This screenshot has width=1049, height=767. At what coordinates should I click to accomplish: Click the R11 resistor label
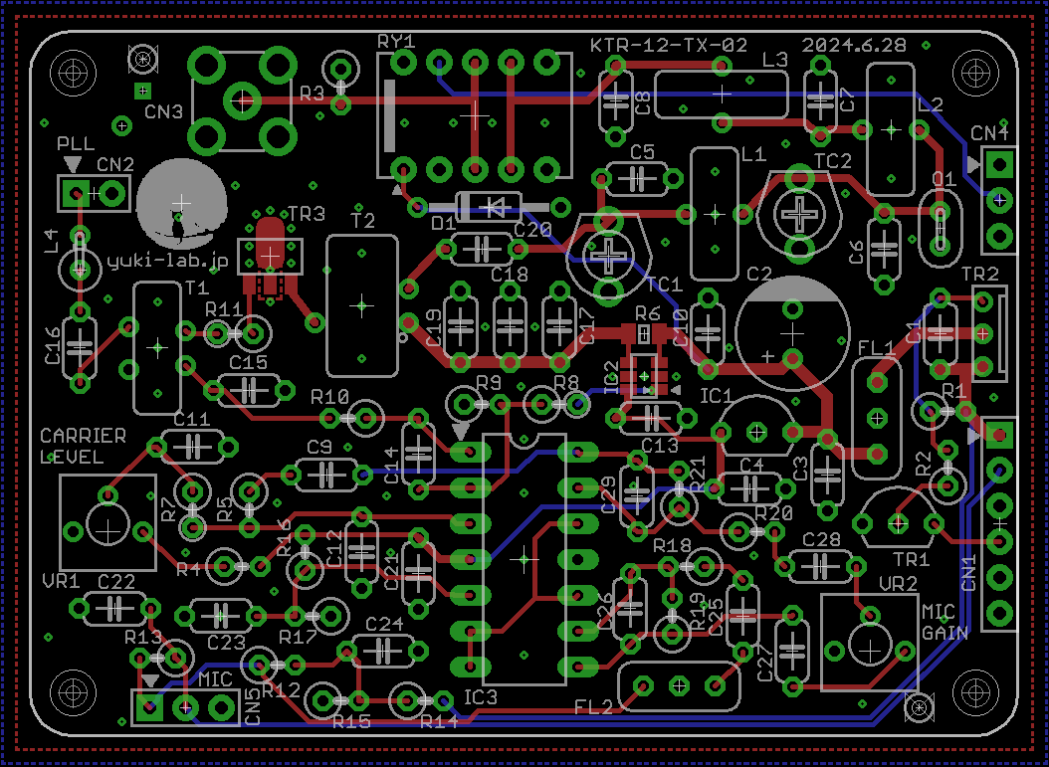tap(224, 309)
